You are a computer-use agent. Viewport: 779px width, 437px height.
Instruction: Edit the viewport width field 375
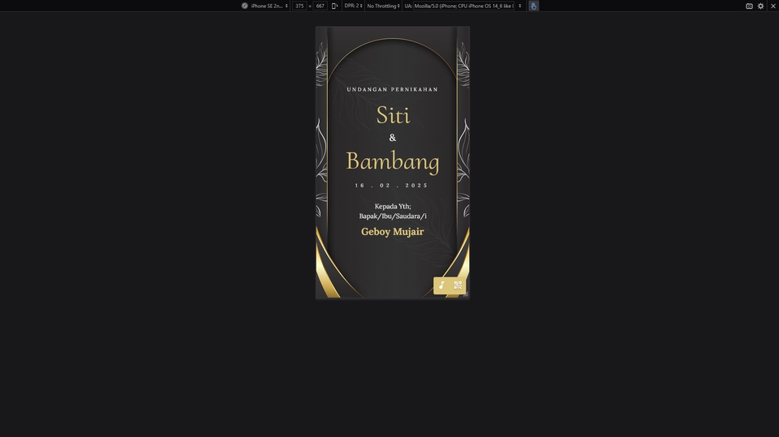pyautogui.click(x=299, y=6)
